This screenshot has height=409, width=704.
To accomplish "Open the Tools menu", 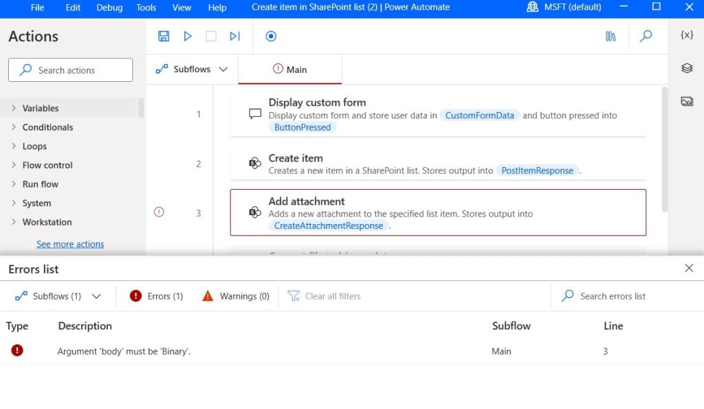I will [x=146, y=8].
